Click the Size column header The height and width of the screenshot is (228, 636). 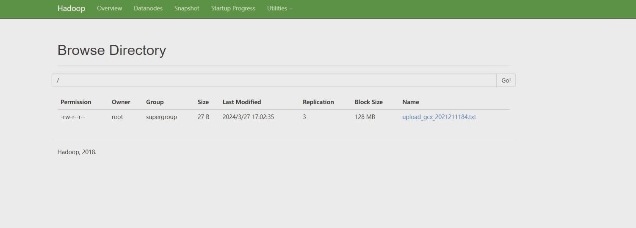coord(203,102)
